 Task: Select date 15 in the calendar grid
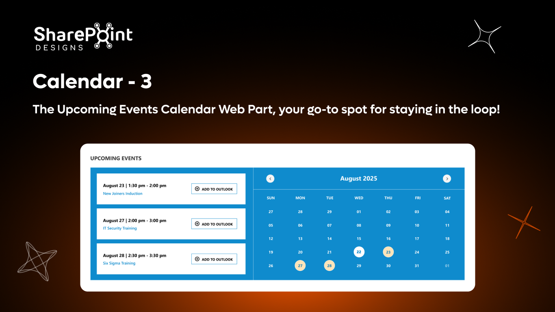coord(359,238)
